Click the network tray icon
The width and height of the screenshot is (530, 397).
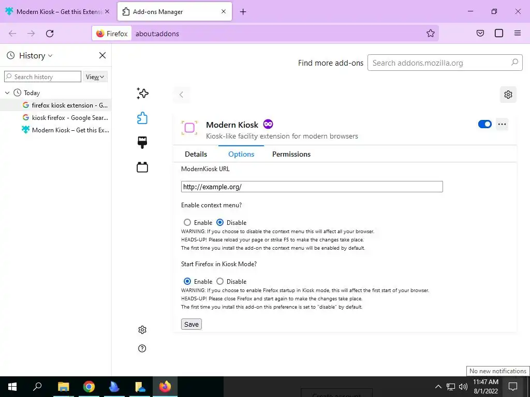click(451, 387)
